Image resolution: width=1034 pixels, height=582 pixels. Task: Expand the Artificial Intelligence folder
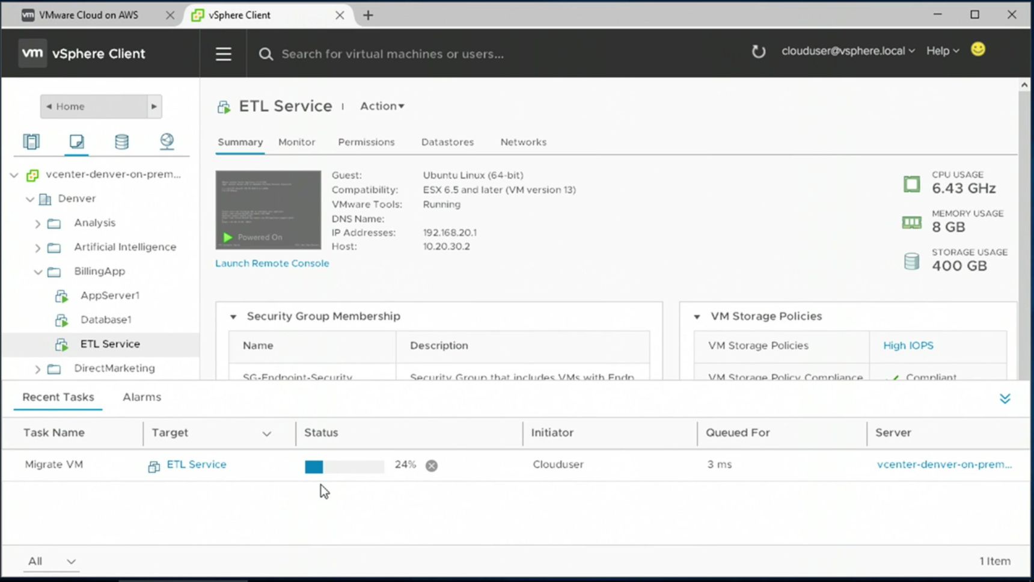(37, 248)
